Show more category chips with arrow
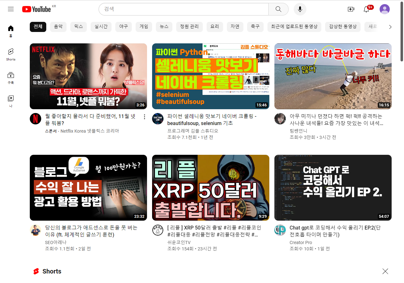Image resolution: width=404 pixels, height=283 pixels. (390, 27)
